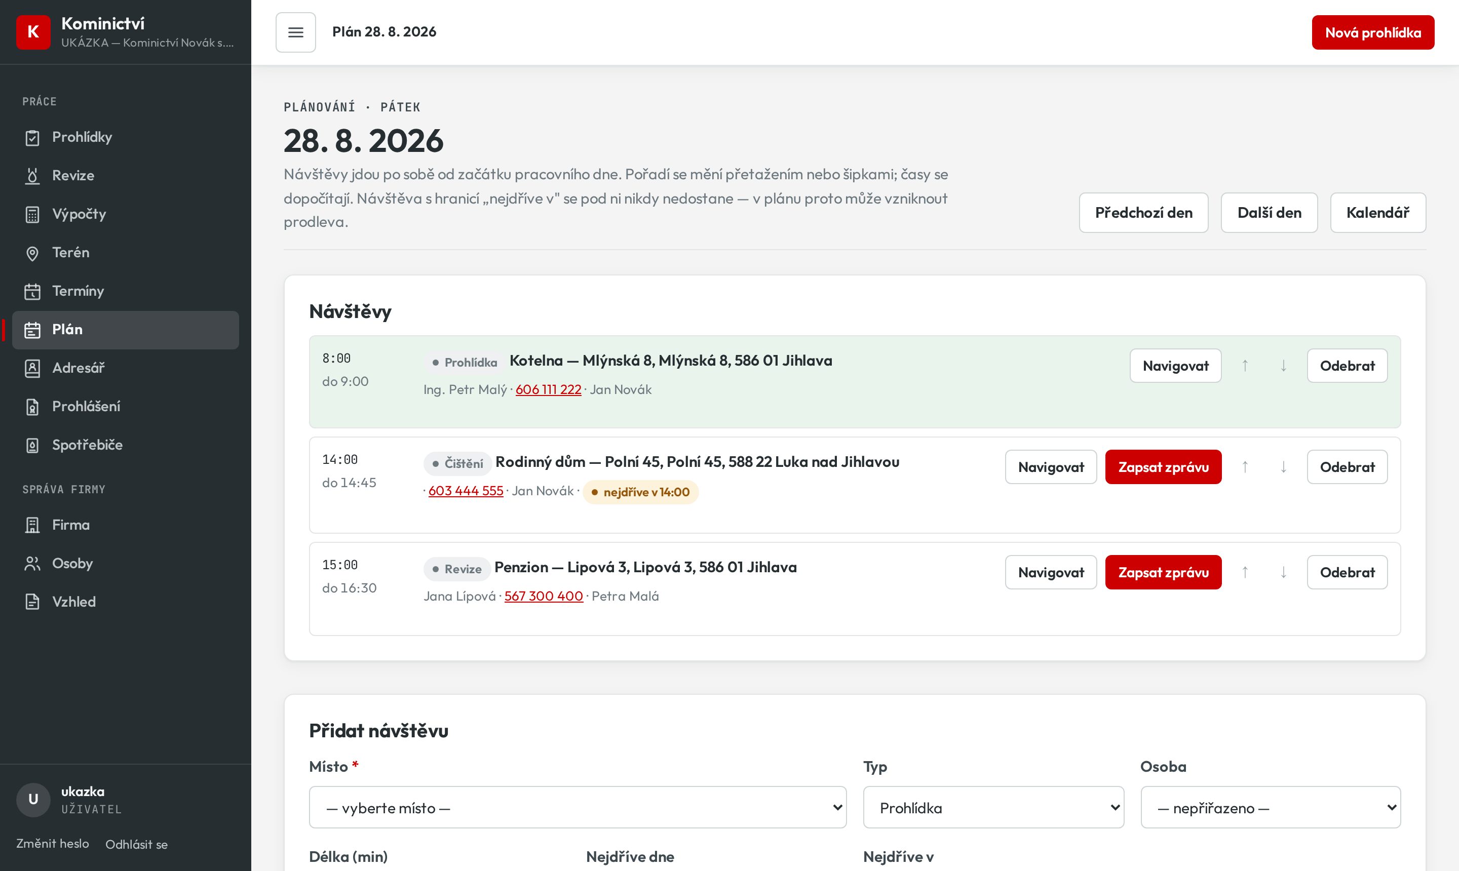Open Spotřebiče via its appliance icon
Viewport: 1459px width, 871px height.
click(32, 446)
